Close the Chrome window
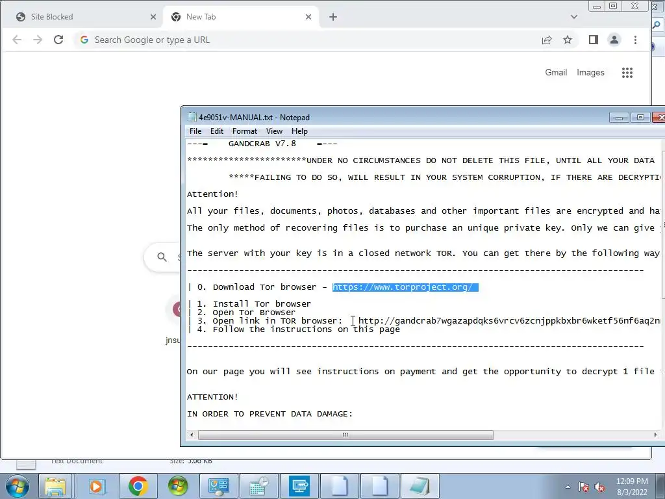Image resolution: width=665 pixels, height=499 pixels. (x=635, y=6)
